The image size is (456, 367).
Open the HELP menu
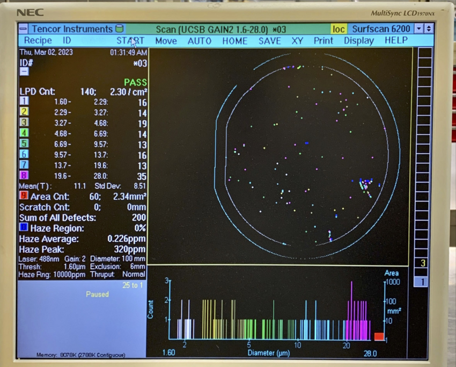coord(396,41)
